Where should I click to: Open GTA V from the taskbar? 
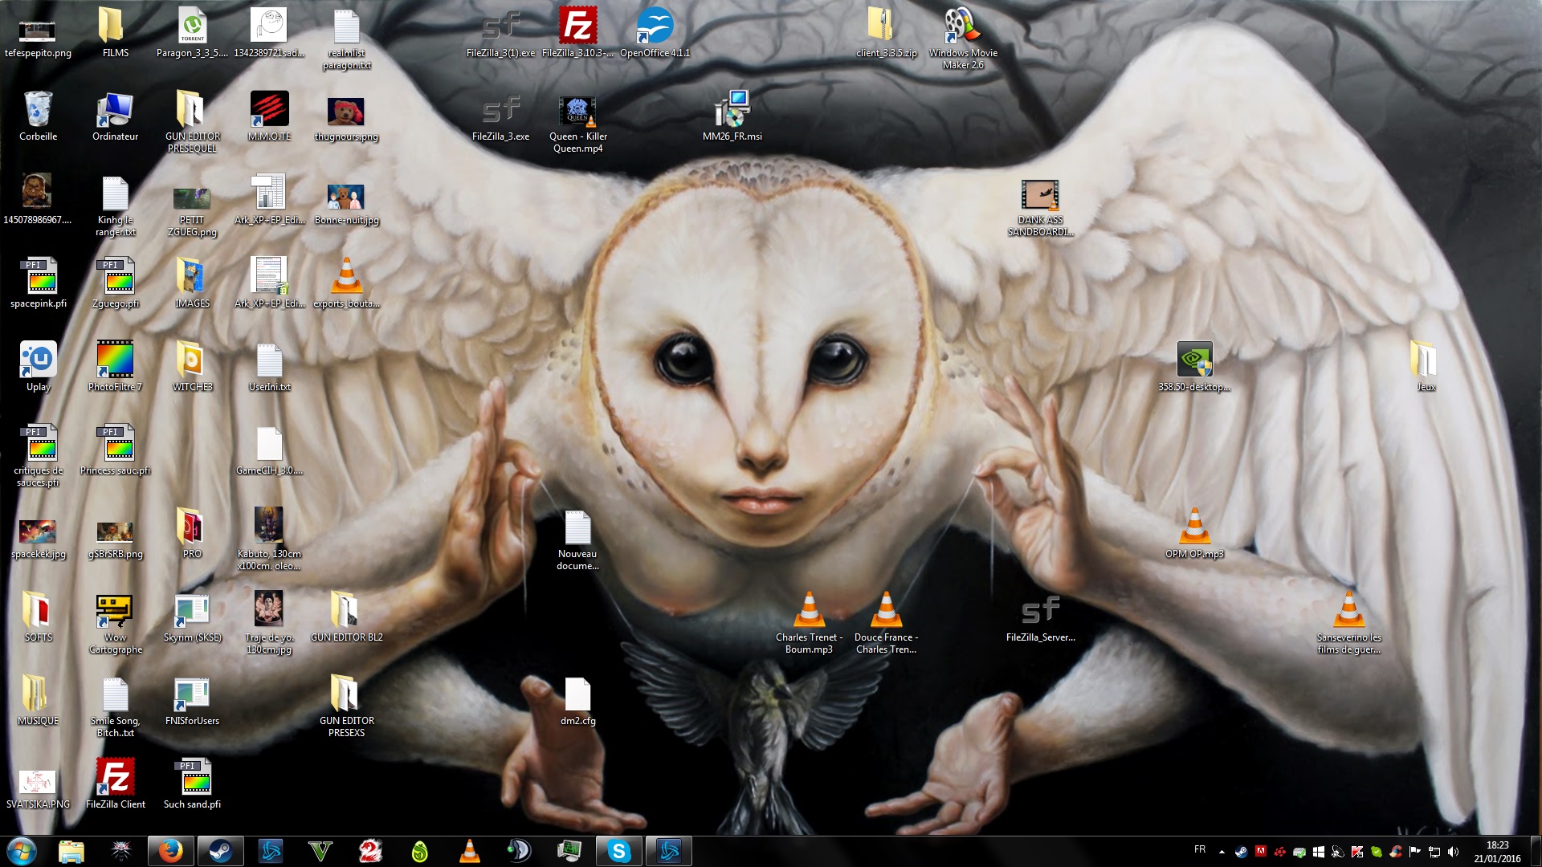coord(320,851)
